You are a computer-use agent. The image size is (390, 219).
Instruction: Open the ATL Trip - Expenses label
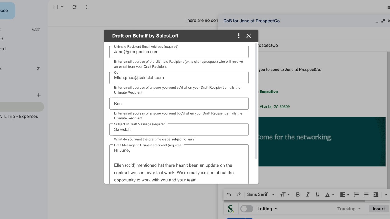[19, 116]
